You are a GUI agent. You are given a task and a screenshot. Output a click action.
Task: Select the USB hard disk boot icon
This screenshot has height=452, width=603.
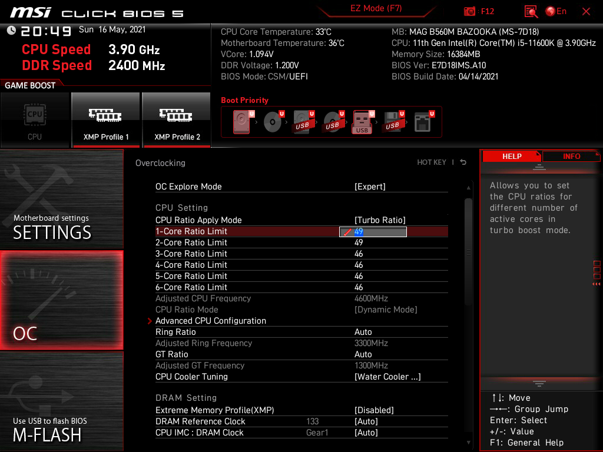303,122
